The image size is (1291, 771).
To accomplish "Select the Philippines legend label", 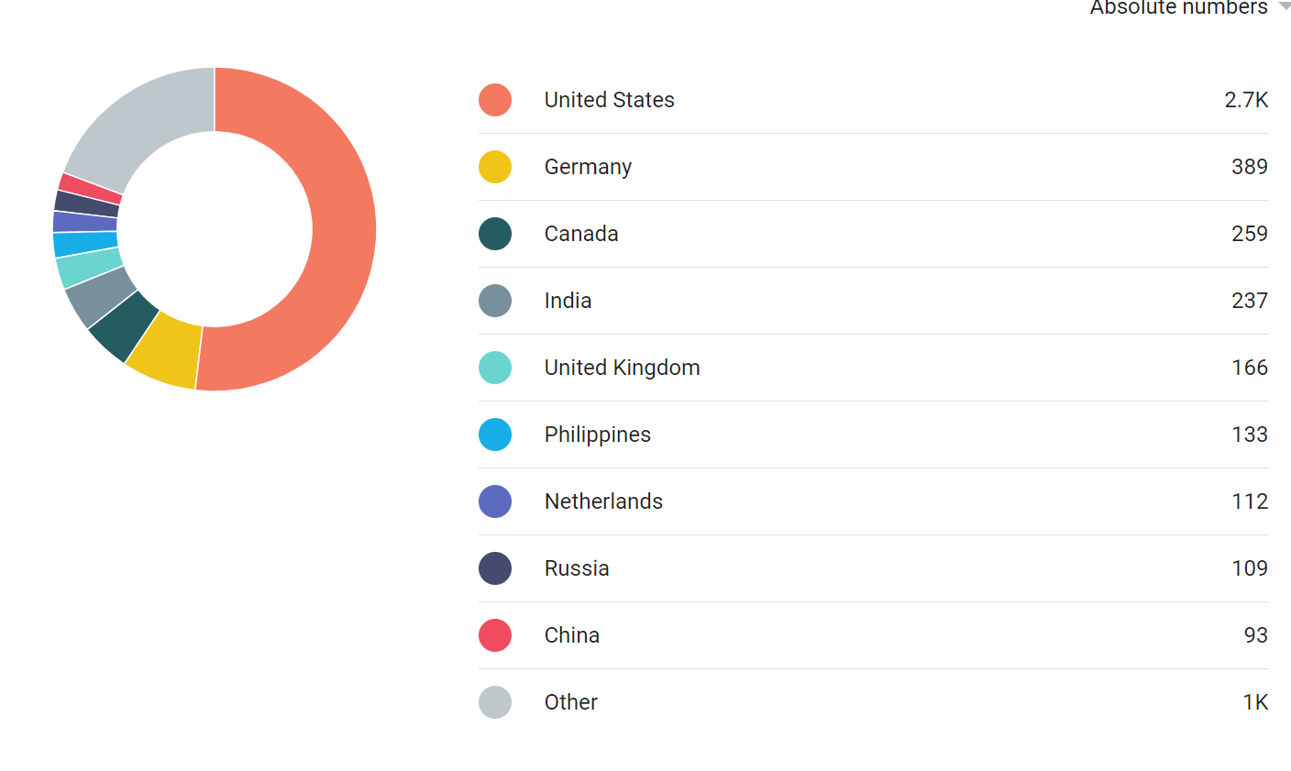I will click(x=597, y=435).
